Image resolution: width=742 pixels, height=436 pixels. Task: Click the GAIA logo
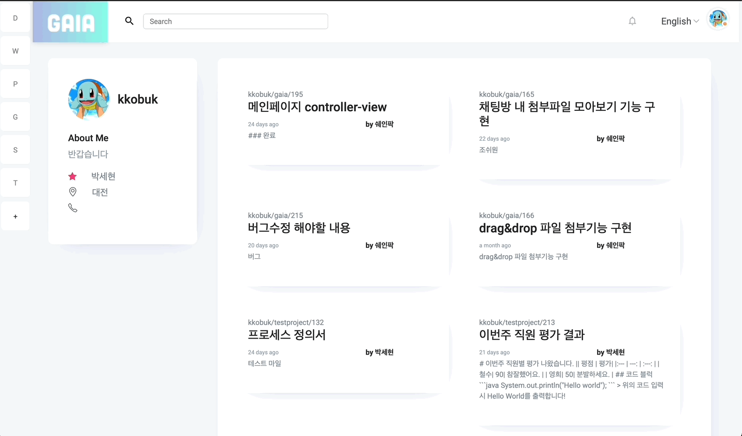[x=70, y=22]
